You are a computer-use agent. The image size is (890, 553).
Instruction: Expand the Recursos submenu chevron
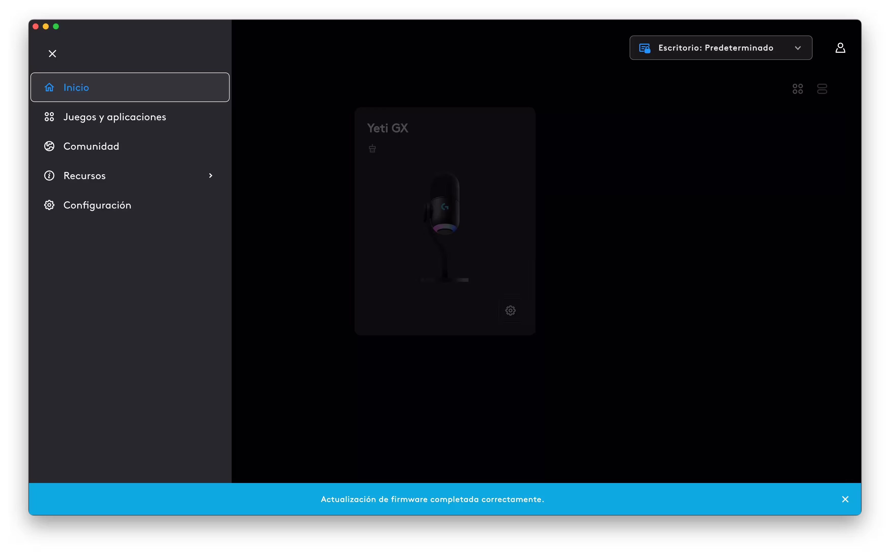point(211,176)
